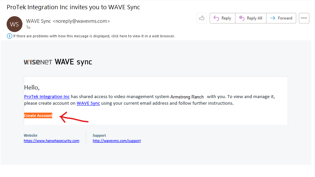Click the To recipient line
The image size is (315, 177).
pos(28,27)
